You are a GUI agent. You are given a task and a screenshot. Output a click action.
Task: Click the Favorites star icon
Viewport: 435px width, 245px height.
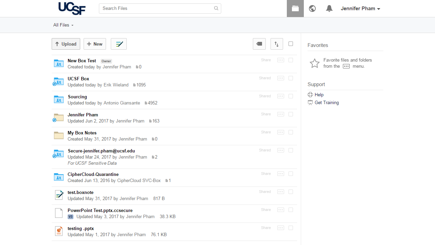[315, 63]
